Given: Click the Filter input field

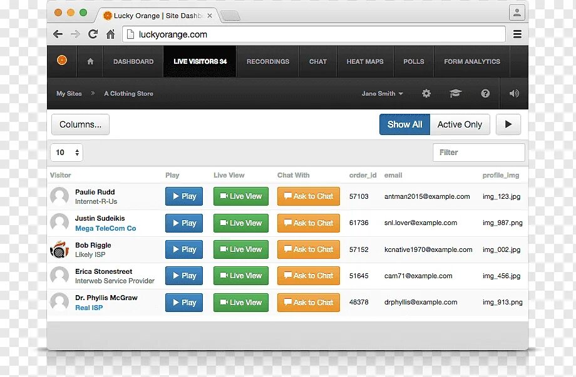Looking at the screenshot, I should tap(479, 152).
